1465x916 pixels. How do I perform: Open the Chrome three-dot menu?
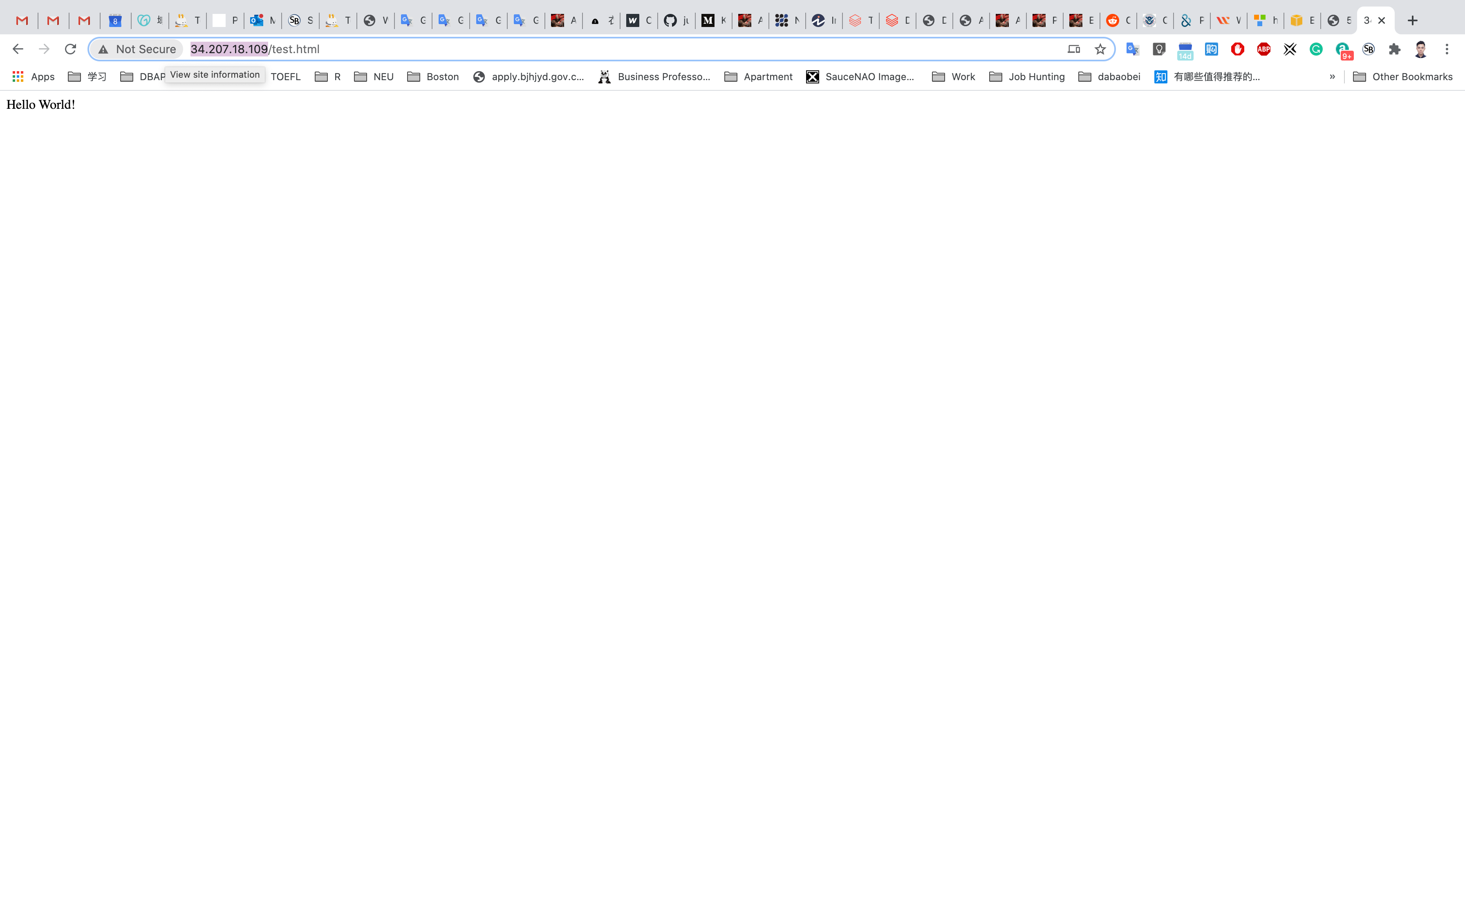(1447, 49)
